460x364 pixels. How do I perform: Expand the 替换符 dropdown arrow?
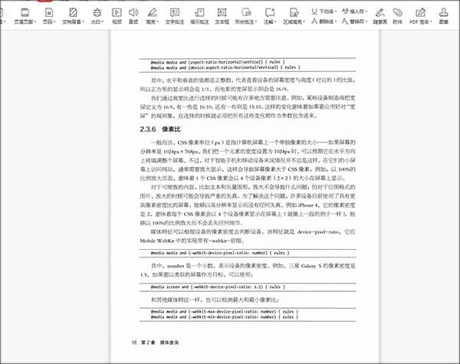pos(366,21)
